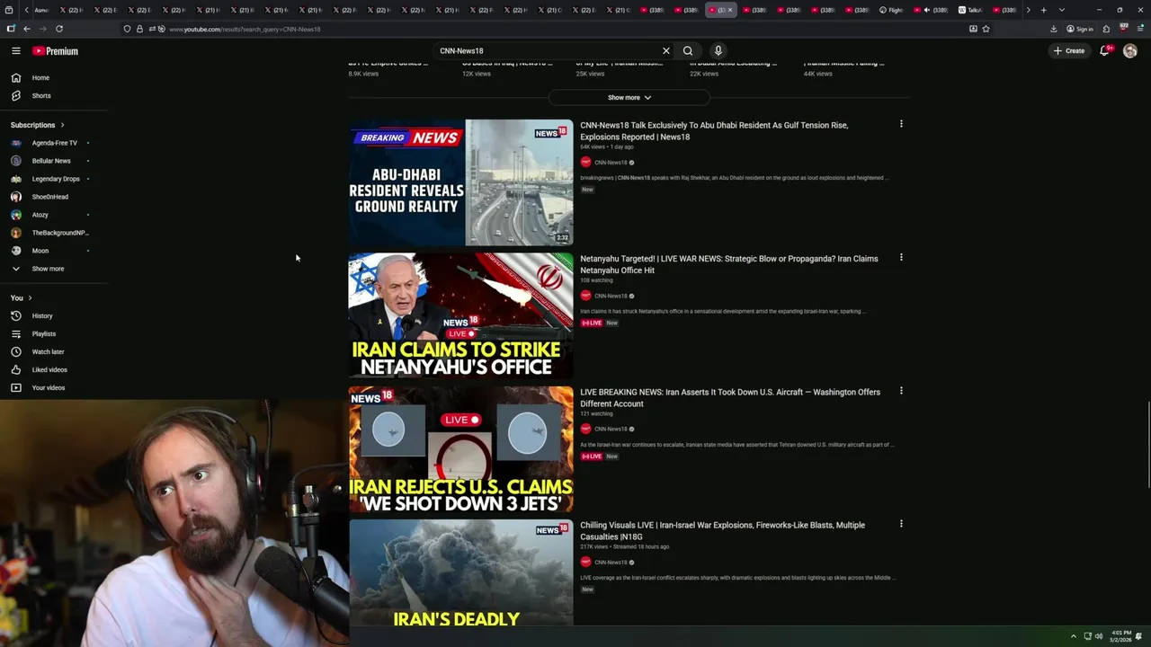This screenshot has width=1151, height=647.
Task: Open Chilling Visuals LIVE video title
Action: [x=722, y=531]
